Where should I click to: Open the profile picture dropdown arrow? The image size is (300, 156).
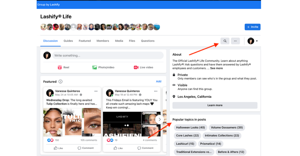[257, 41]
